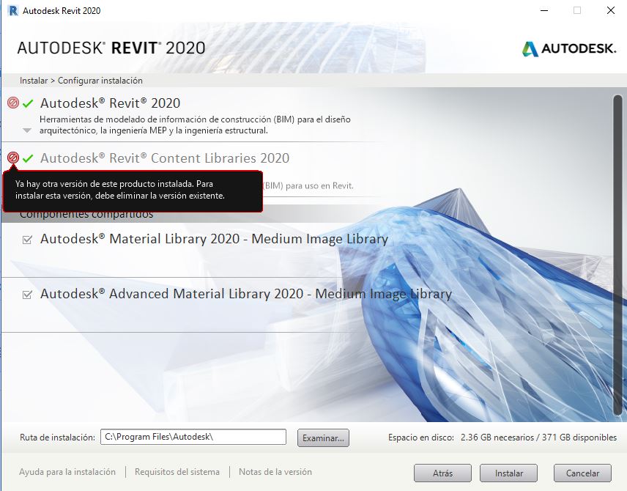Image resolution: width=627 pixels, height=491 pixels.
Task: Click the installation path input field
Action: point(193,437)
